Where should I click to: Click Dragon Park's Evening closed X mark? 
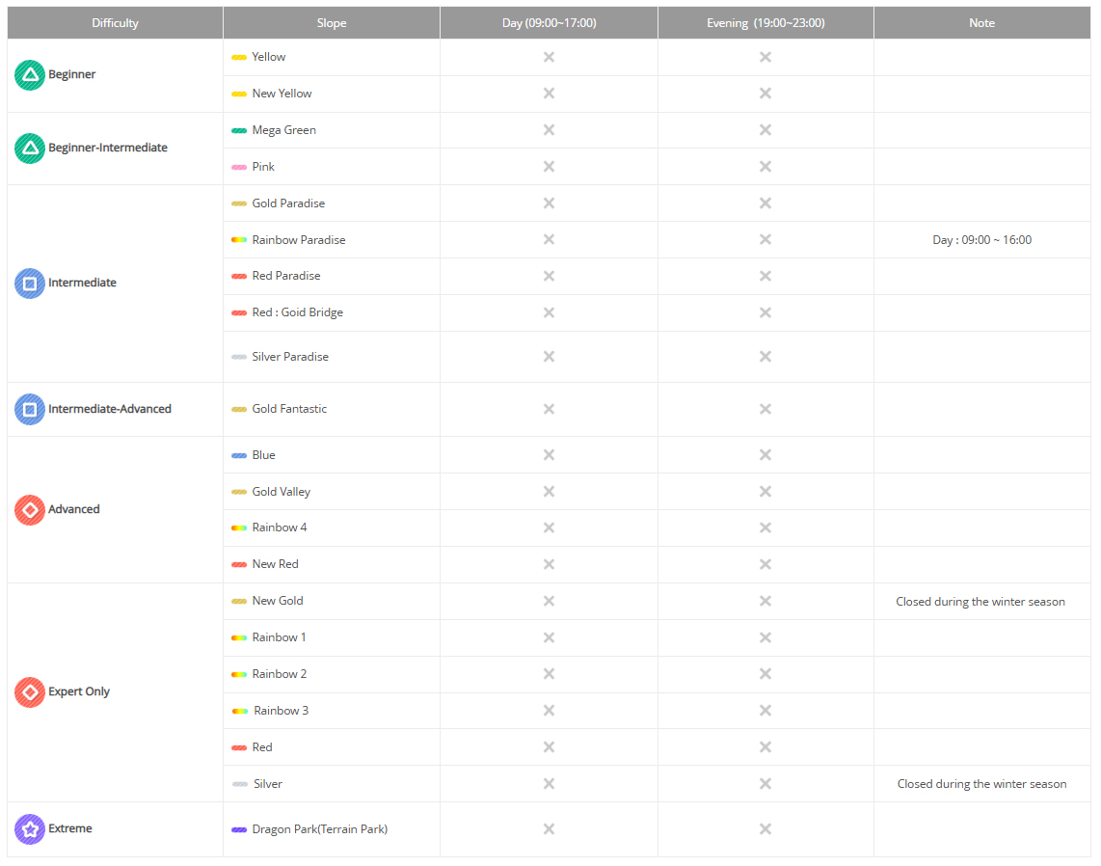coord(765,829)
